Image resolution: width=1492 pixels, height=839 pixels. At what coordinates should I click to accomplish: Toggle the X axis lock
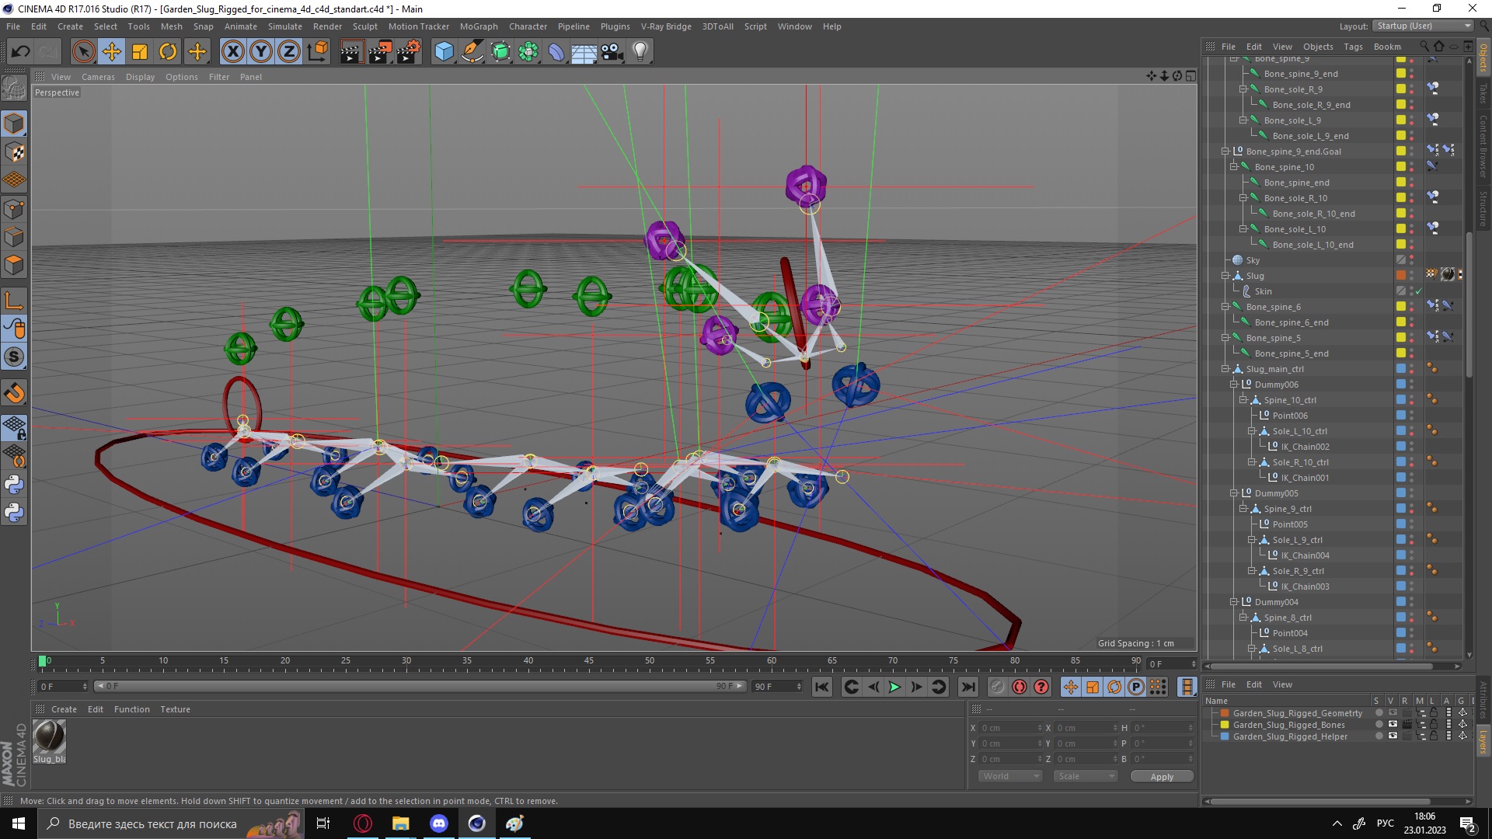coord(232,52)
